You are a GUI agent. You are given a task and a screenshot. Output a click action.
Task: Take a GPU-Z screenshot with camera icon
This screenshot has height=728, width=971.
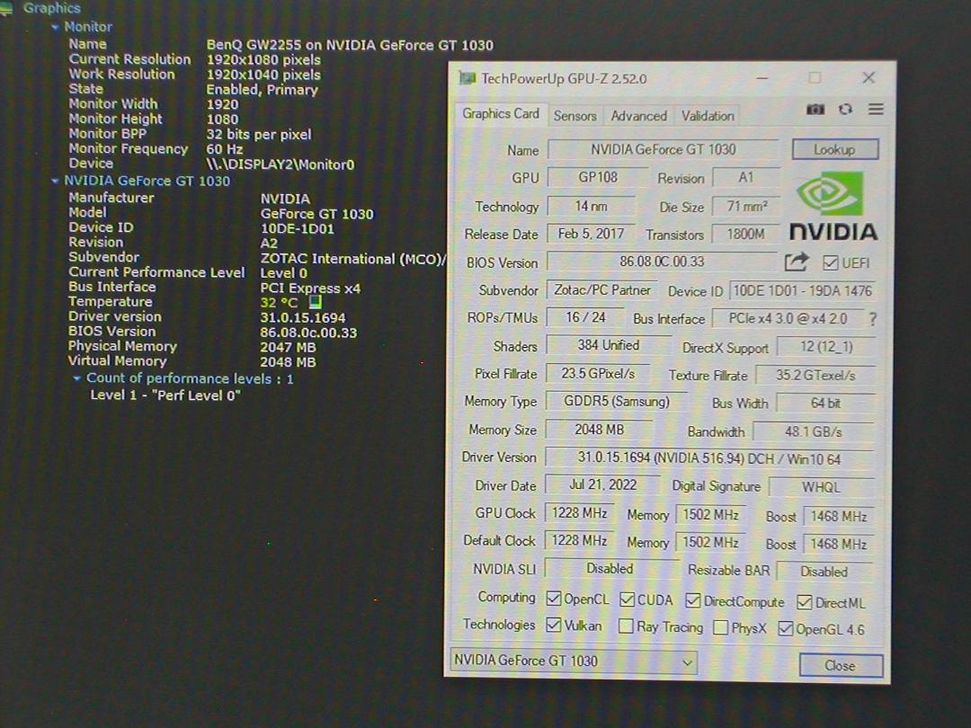coord(815,110)
